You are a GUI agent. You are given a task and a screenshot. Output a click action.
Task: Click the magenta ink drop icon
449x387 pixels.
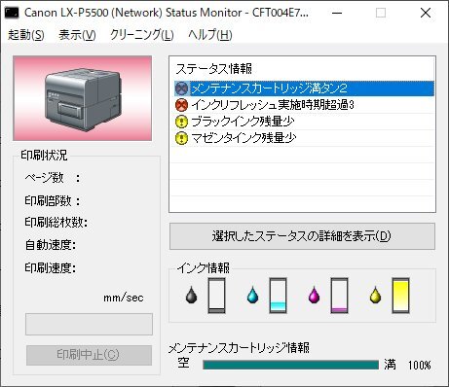coord(314,295)
